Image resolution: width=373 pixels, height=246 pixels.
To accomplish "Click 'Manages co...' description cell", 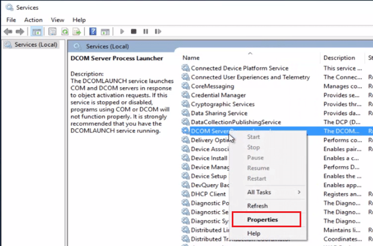I will pos(343,86).
